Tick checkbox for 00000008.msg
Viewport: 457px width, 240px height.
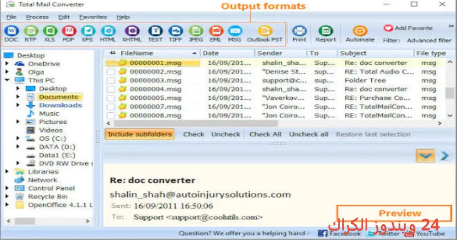111,116
